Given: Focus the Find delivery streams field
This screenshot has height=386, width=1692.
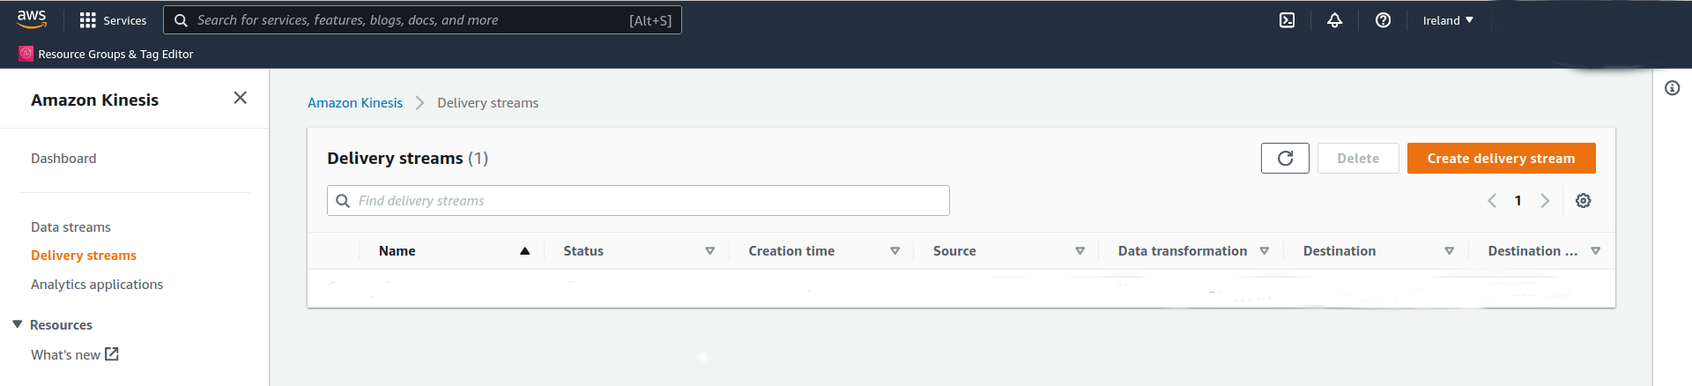Looking at the screenshot, I should coord(638,201).
